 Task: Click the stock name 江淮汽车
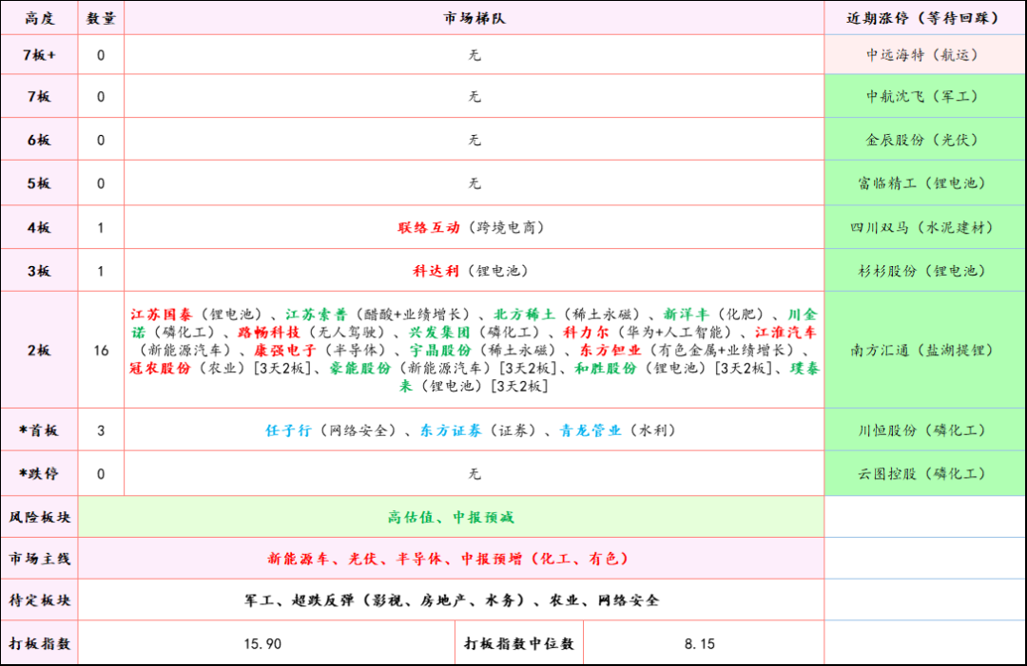click(x=786, y=333)
